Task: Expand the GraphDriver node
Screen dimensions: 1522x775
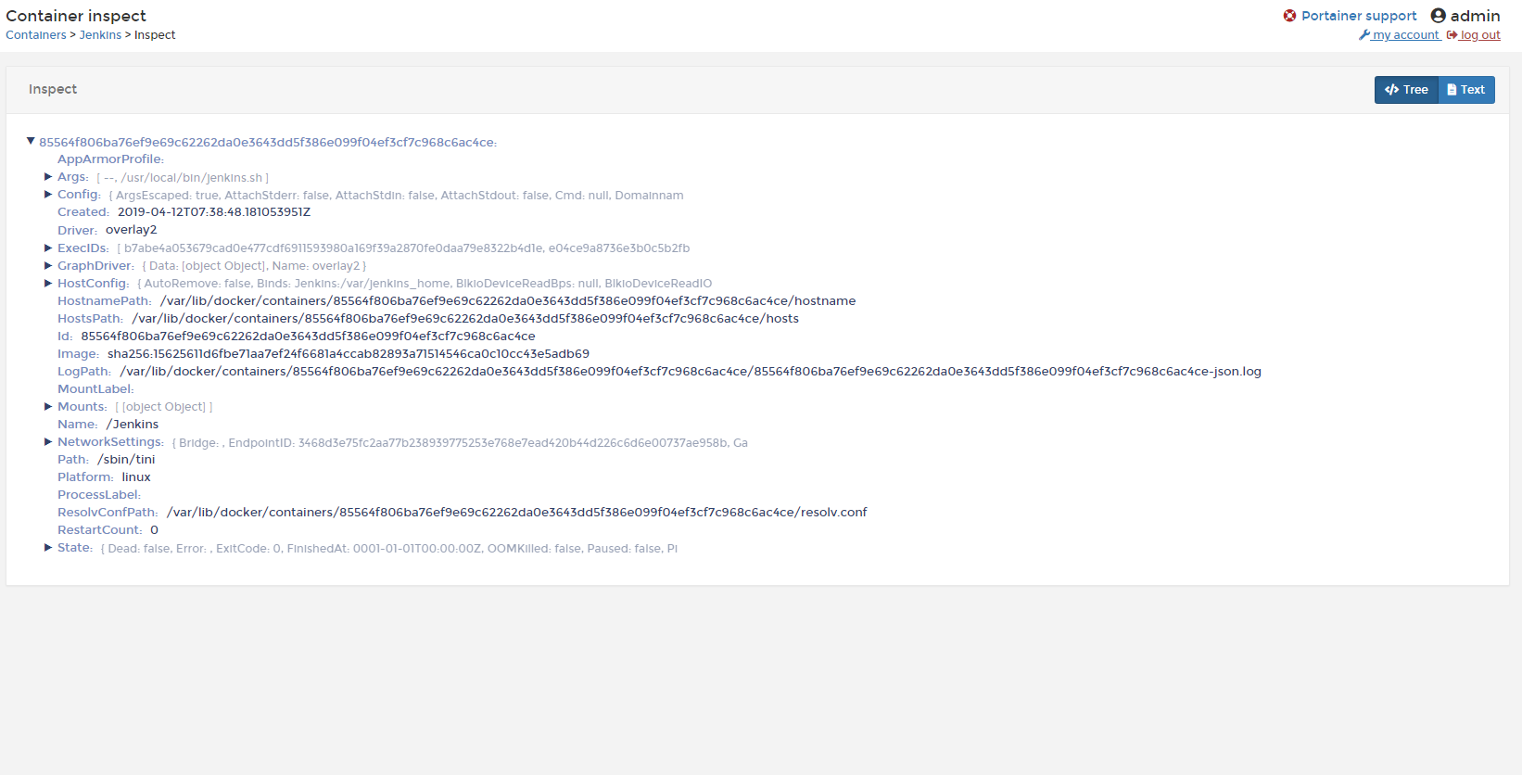Action: [x=48, y=265]
